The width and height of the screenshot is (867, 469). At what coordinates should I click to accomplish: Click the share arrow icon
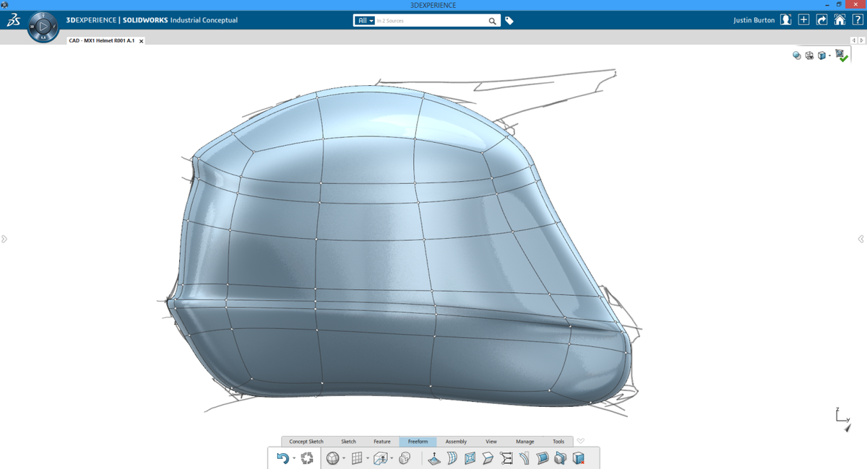click(821, 20)
